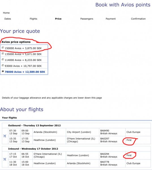Image resolution: width=152 pixels, height=170 pixels.
Task: Click the BA0294 flight number
Action: 105,154
